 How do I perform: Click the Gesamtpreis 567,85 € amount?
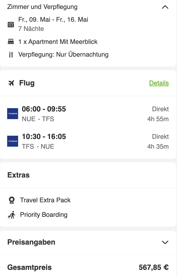click(154, 267)
